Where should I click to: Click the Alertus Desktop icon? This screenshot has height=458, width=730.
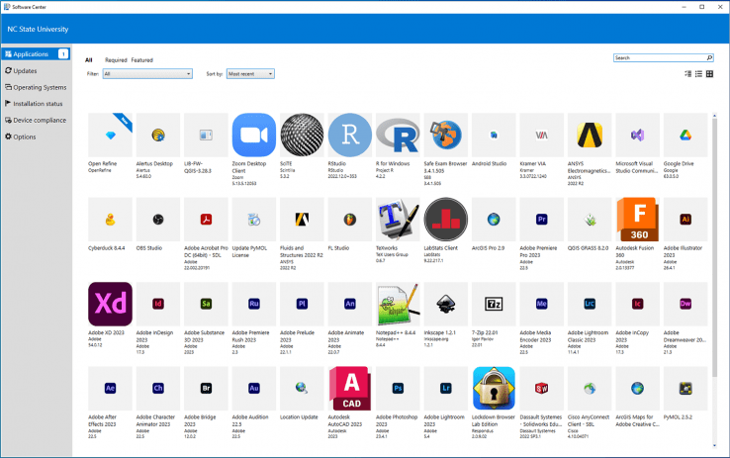[158, 135]
